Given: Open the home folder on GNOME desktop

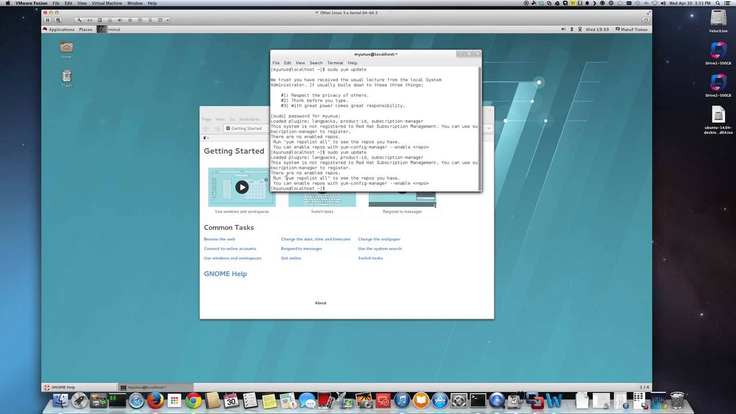Looking at the screenshot, I should [x=67, y=48].
